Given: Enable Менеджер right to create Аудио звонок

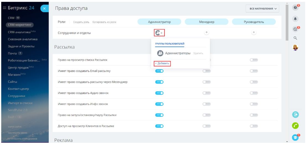Looking at the screenshot, I should tap(206, 93).
